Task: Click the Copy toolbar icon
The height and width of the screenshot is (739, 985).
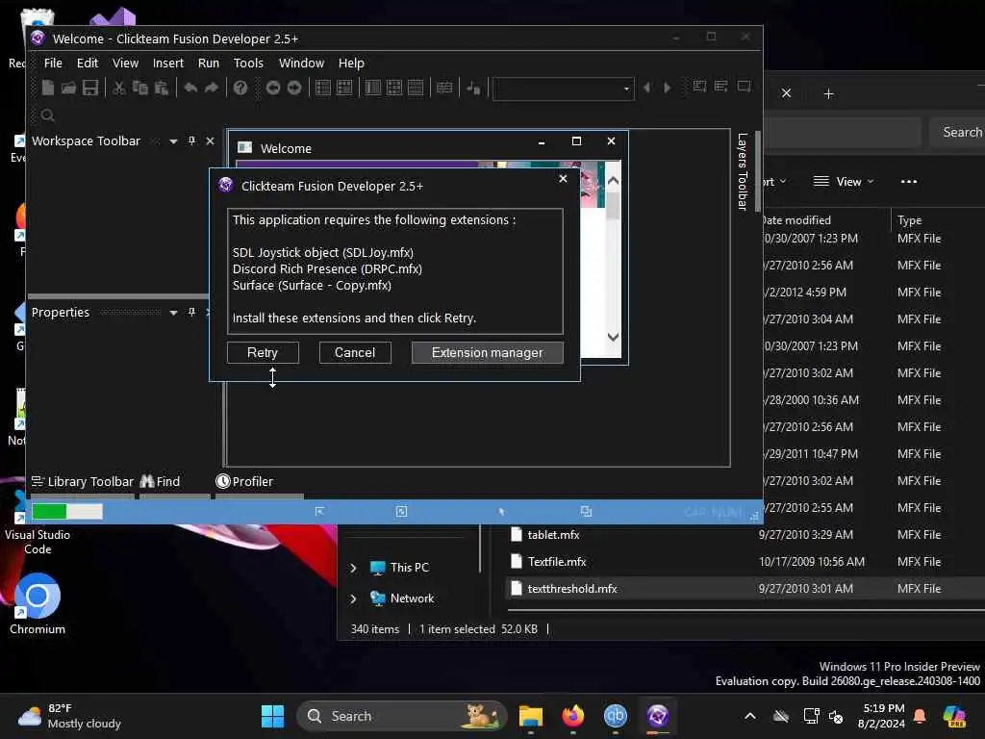Action: click(140, 88)
